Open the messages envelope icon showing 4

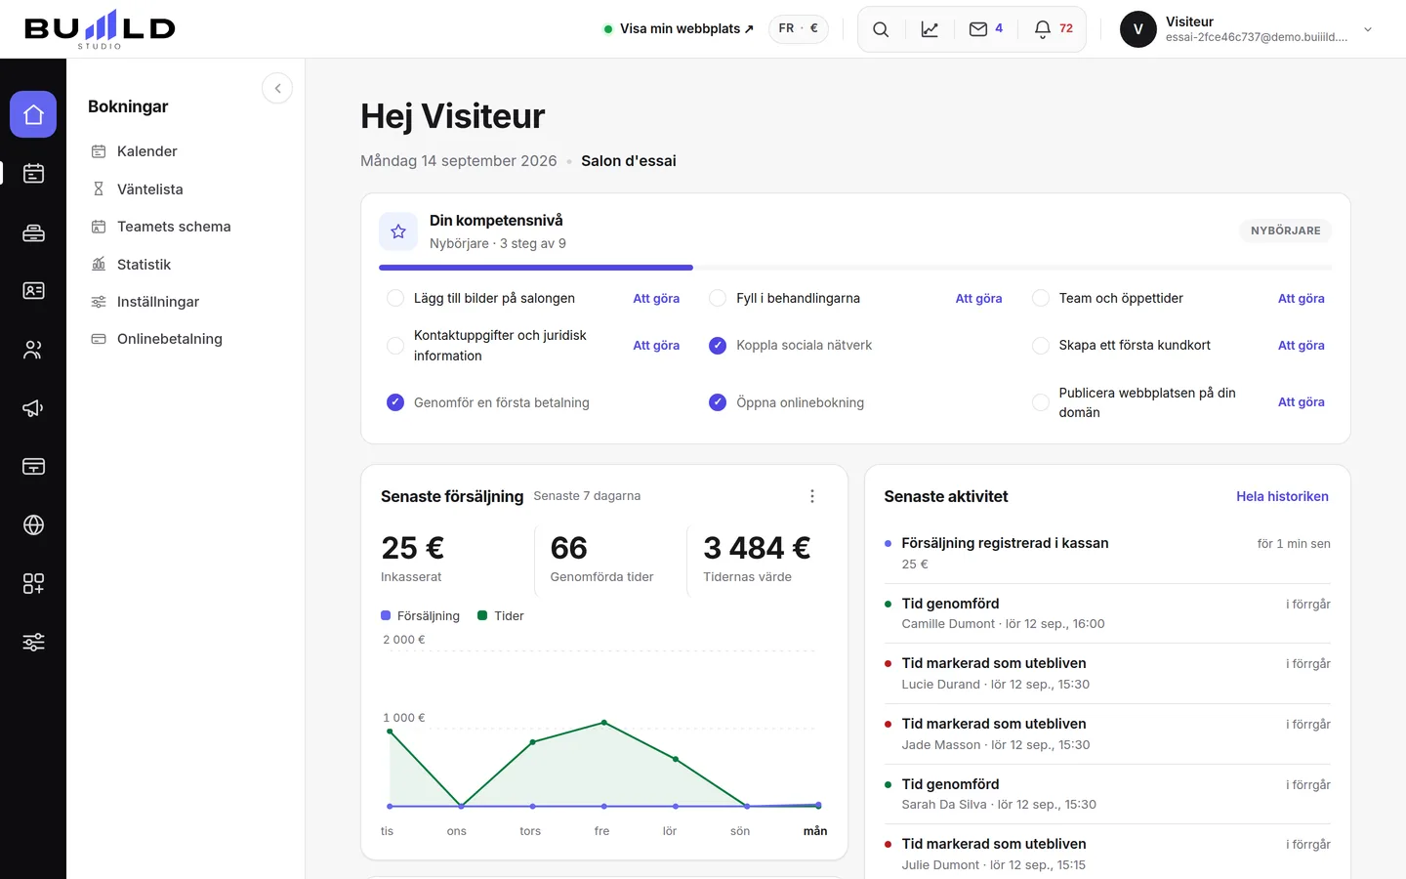pos(985,29)
